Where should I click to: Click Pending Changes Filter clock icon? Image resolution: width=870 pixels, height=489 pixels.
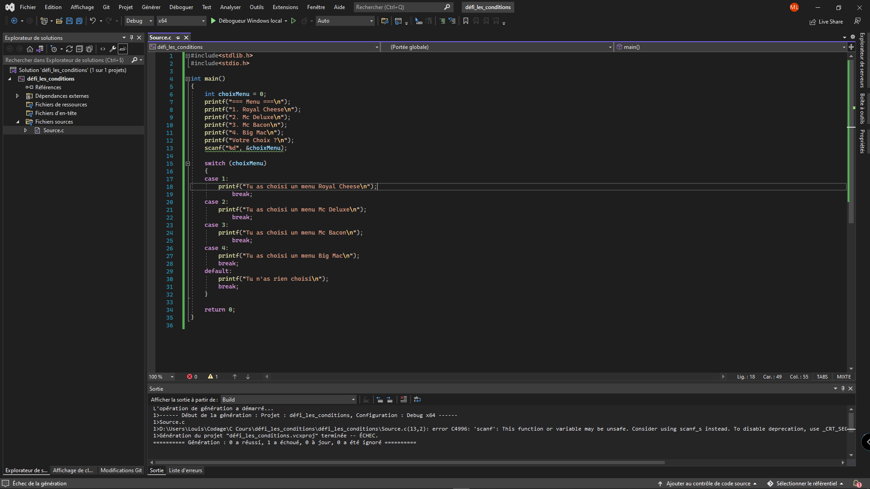click(x=53, y=49)
